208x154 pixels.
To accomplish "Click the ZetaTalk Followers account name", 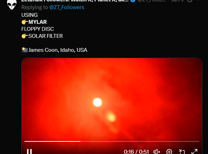I will 75,1.
